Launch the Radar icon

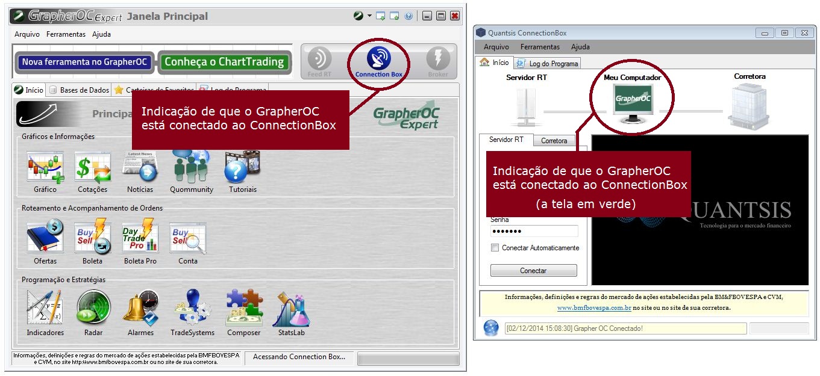coord(93,308)
